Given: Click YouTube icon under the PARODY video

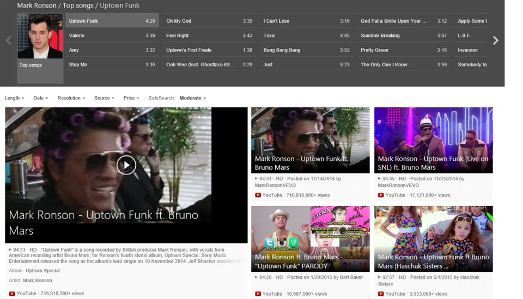Looking at the screenshot, I should click(x=258, y=294).
